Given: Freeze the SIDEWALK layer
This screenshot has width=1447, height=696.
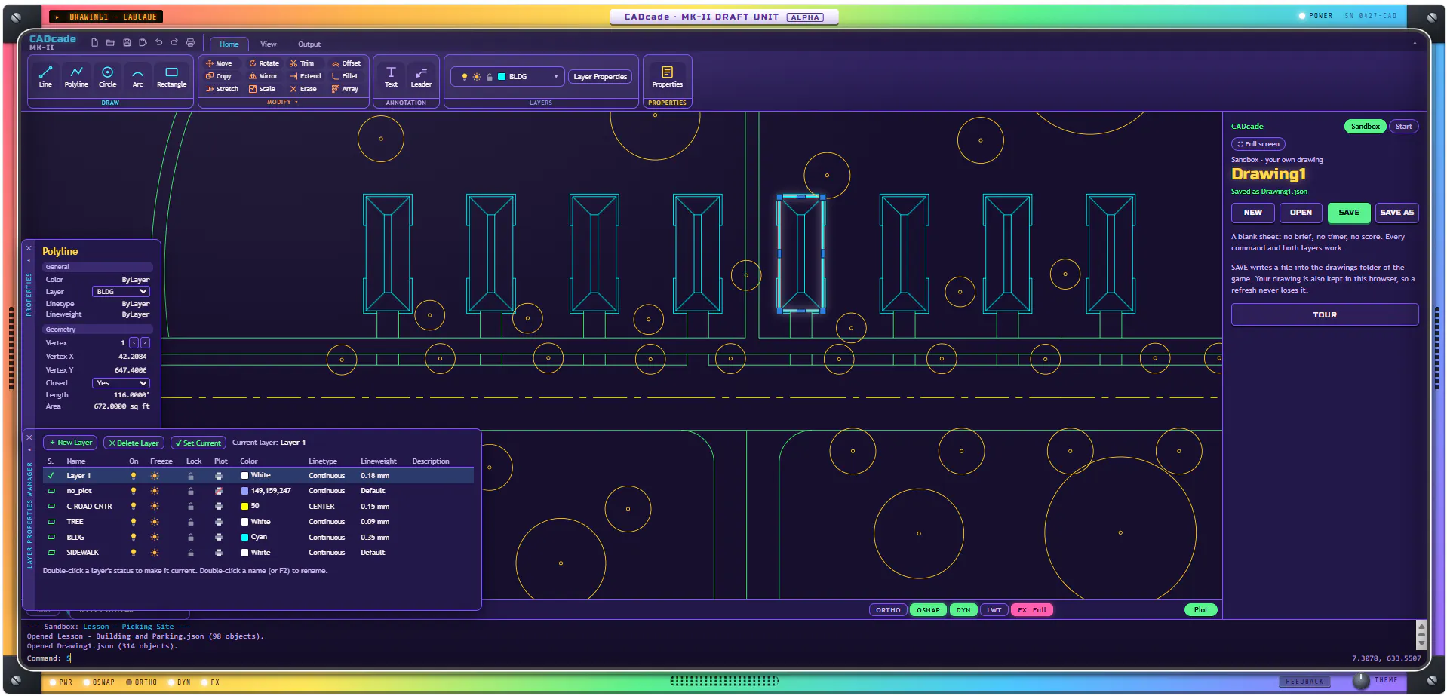Looking at the screenshot, I should coord(155,553).
